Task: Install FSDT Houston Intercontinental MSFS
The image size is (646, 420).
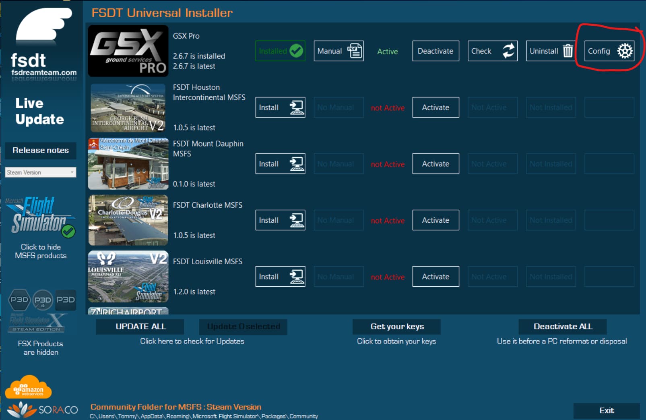Action: [x=280, y=108]
